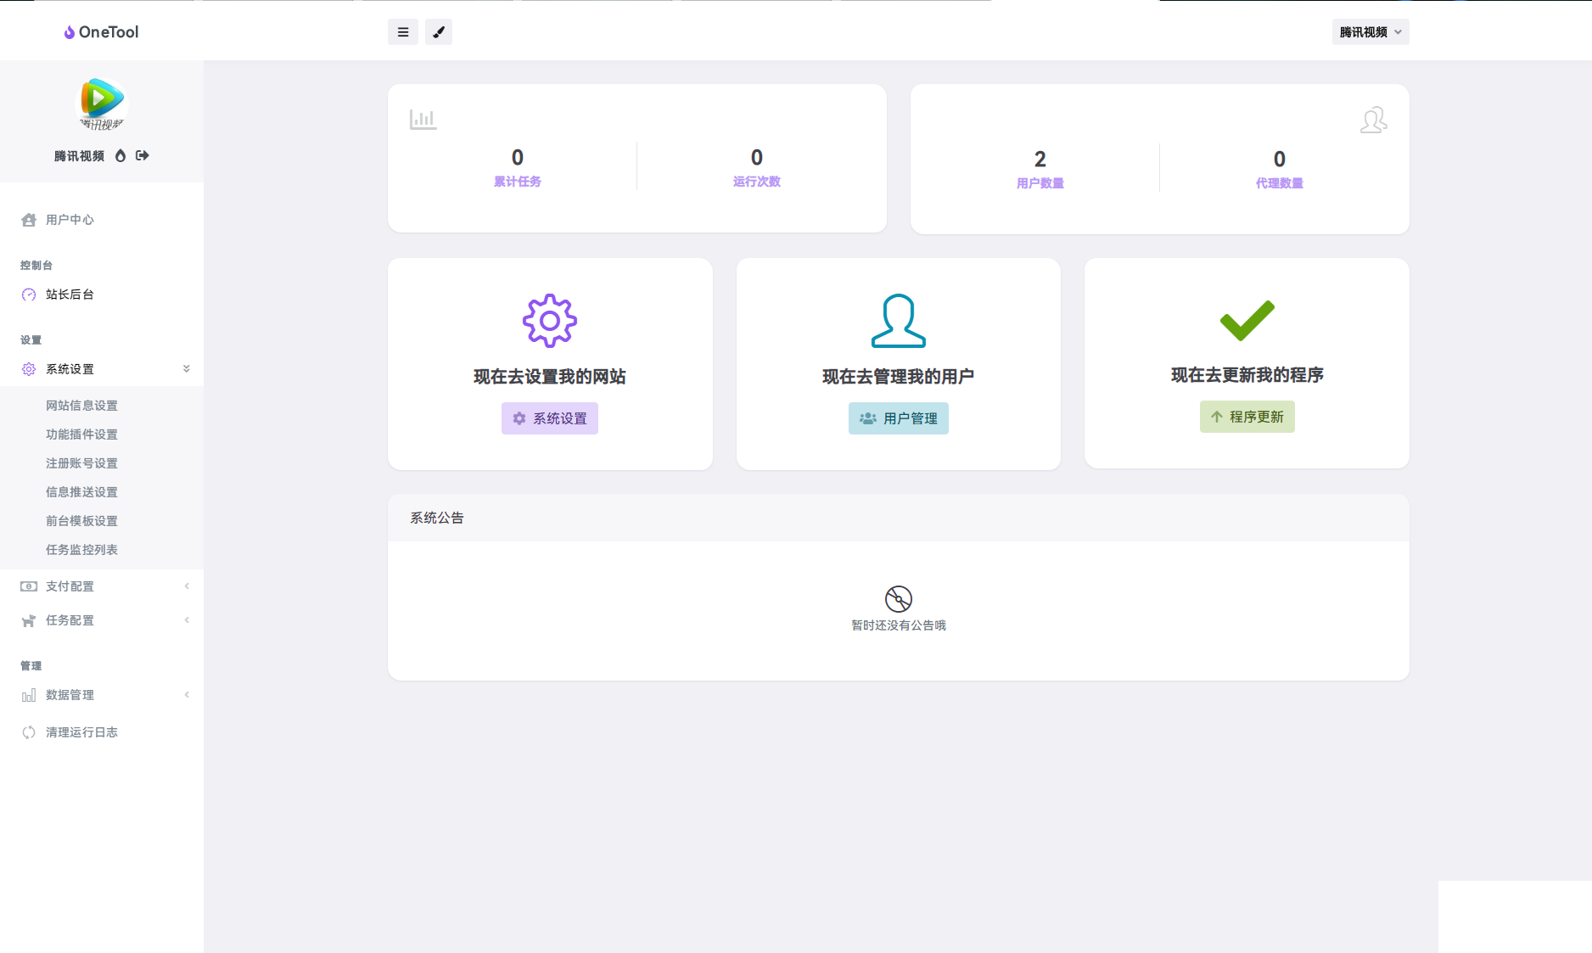Open 用户中心 in the sidebar
Screen dimensions: 1592x953
[102, 220]
